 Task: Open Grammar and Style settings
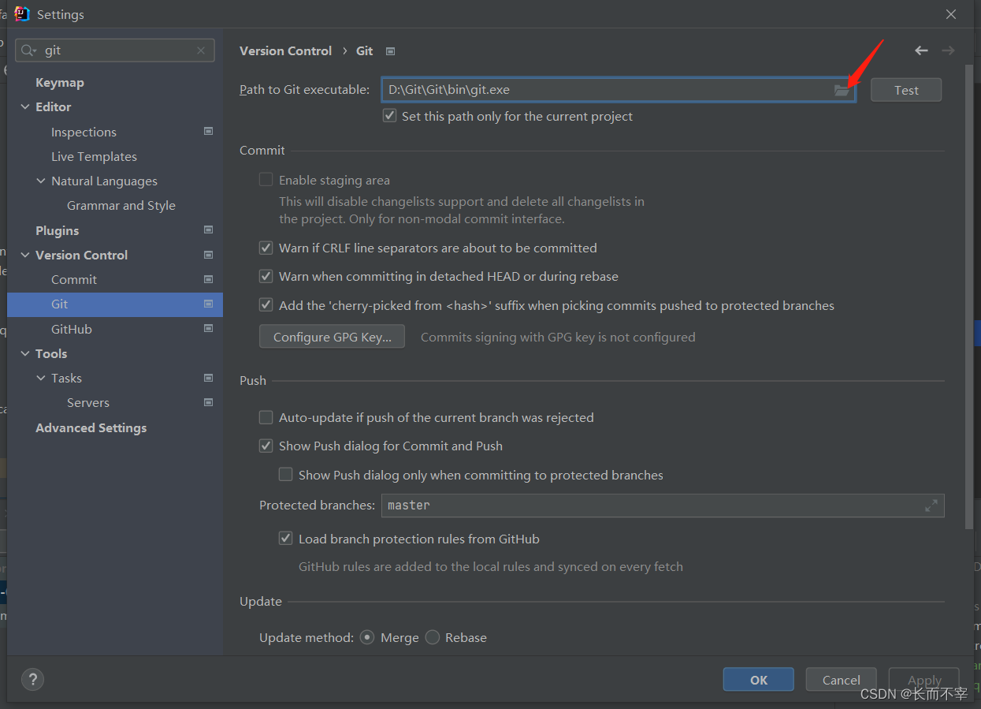point(121,205)
